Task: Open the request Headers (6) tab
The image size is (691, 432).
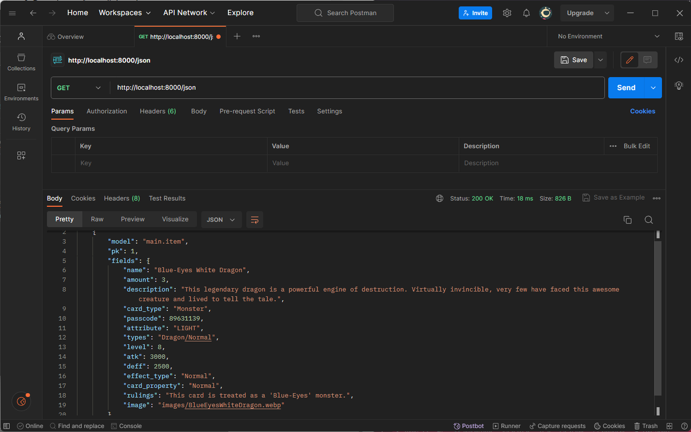Action: point(158,111)
